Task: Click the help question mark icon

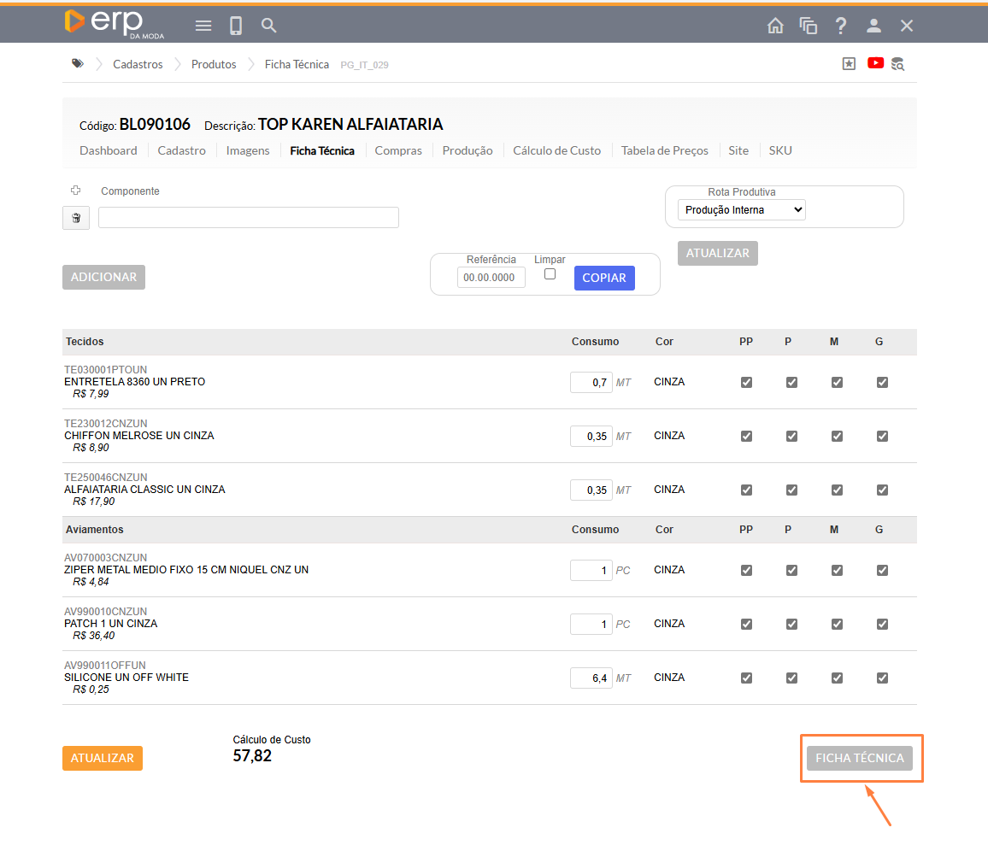Action: tap(841, 26)
